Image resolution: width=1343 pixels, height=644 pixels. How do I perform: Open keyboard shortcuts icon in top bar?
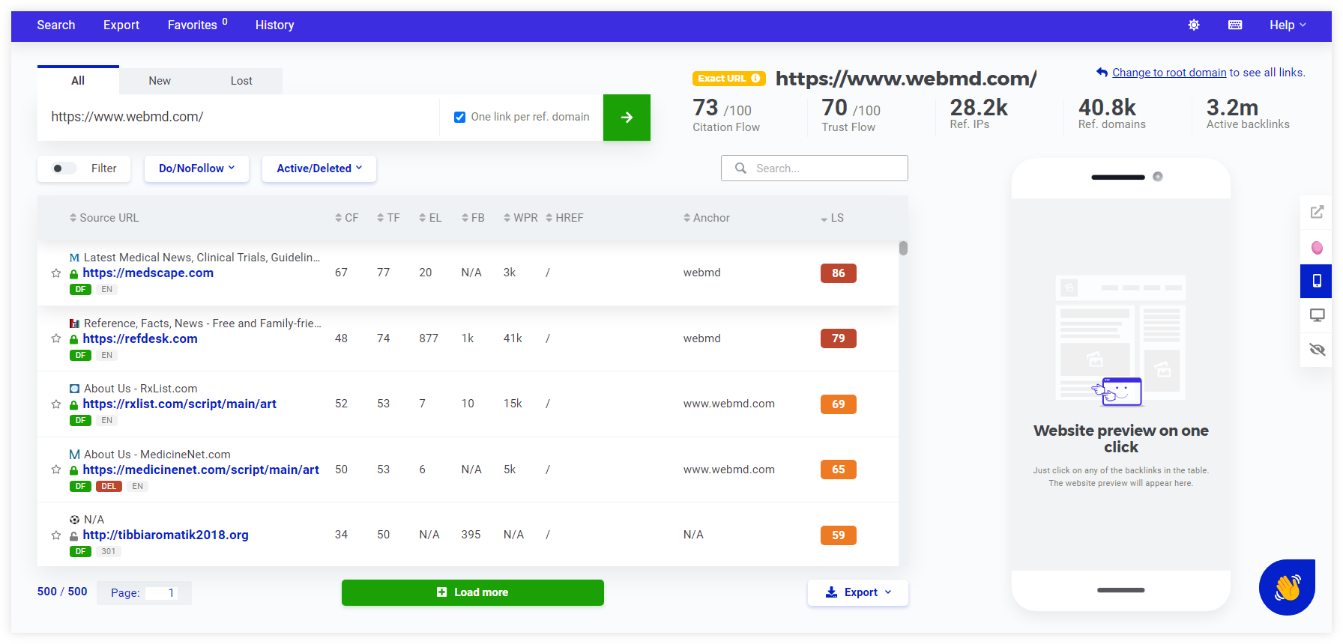[x=1235, y=25]
